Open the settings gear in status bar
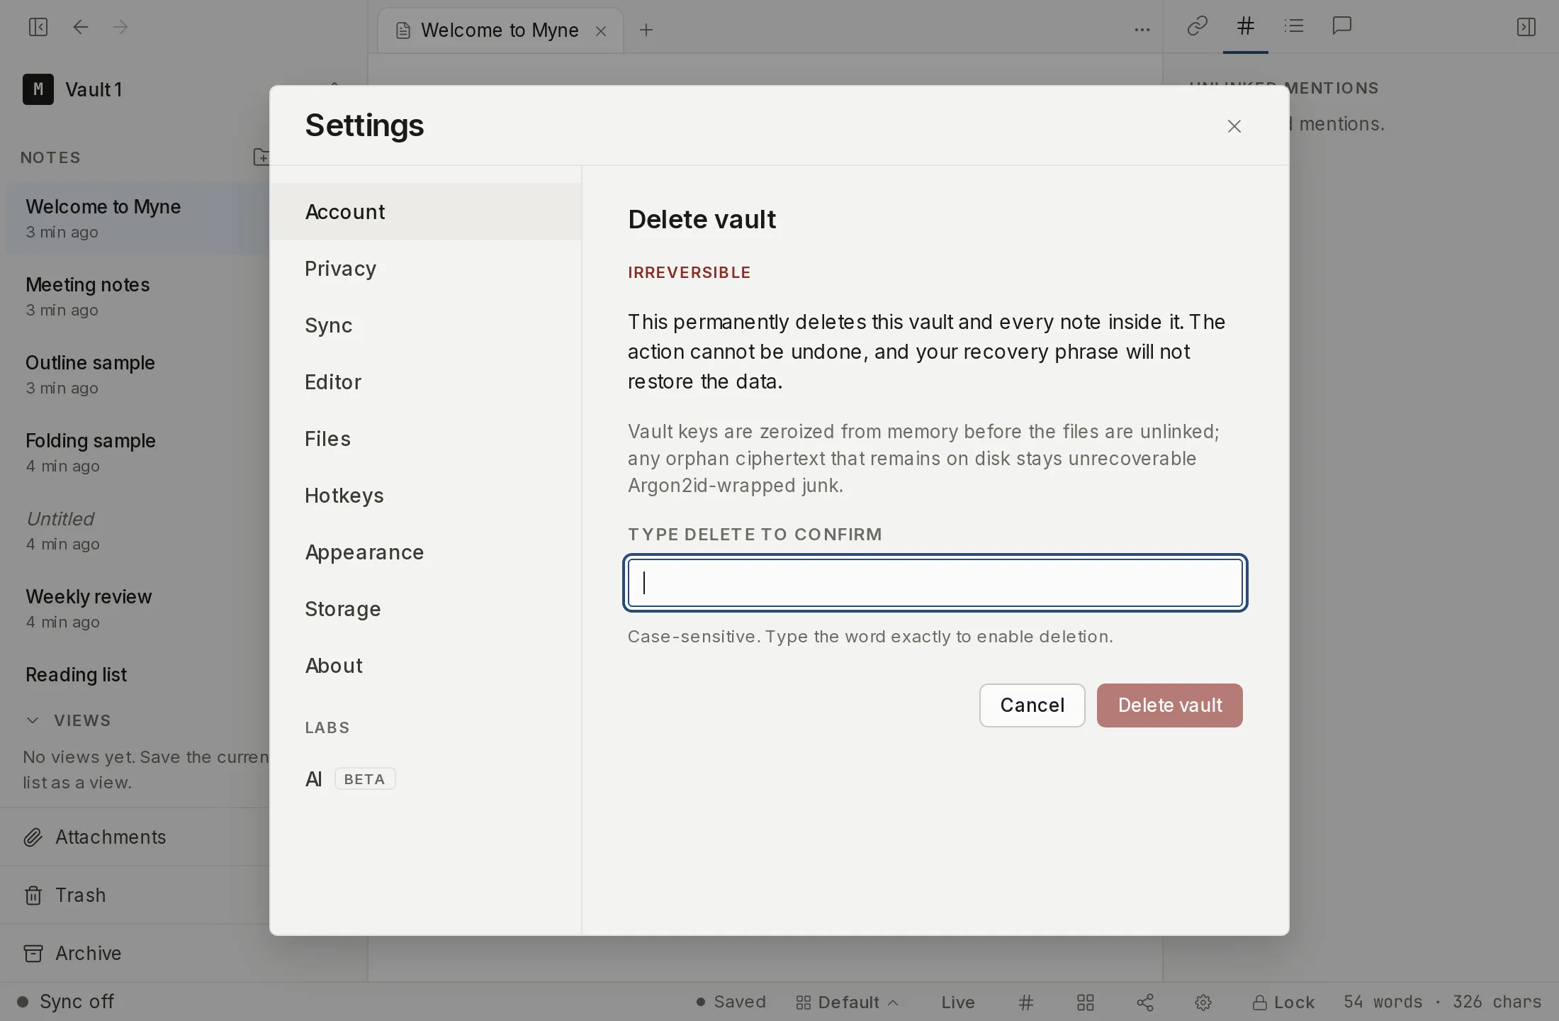 point(1203,1002)
